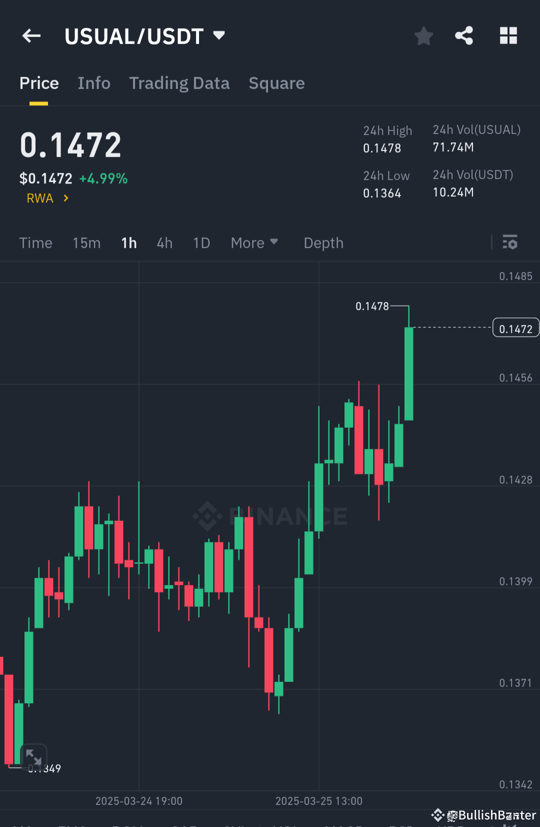Click the 0.1472 current price label
This screenshot has height=827, width=540.
click(x=515, y=328)
